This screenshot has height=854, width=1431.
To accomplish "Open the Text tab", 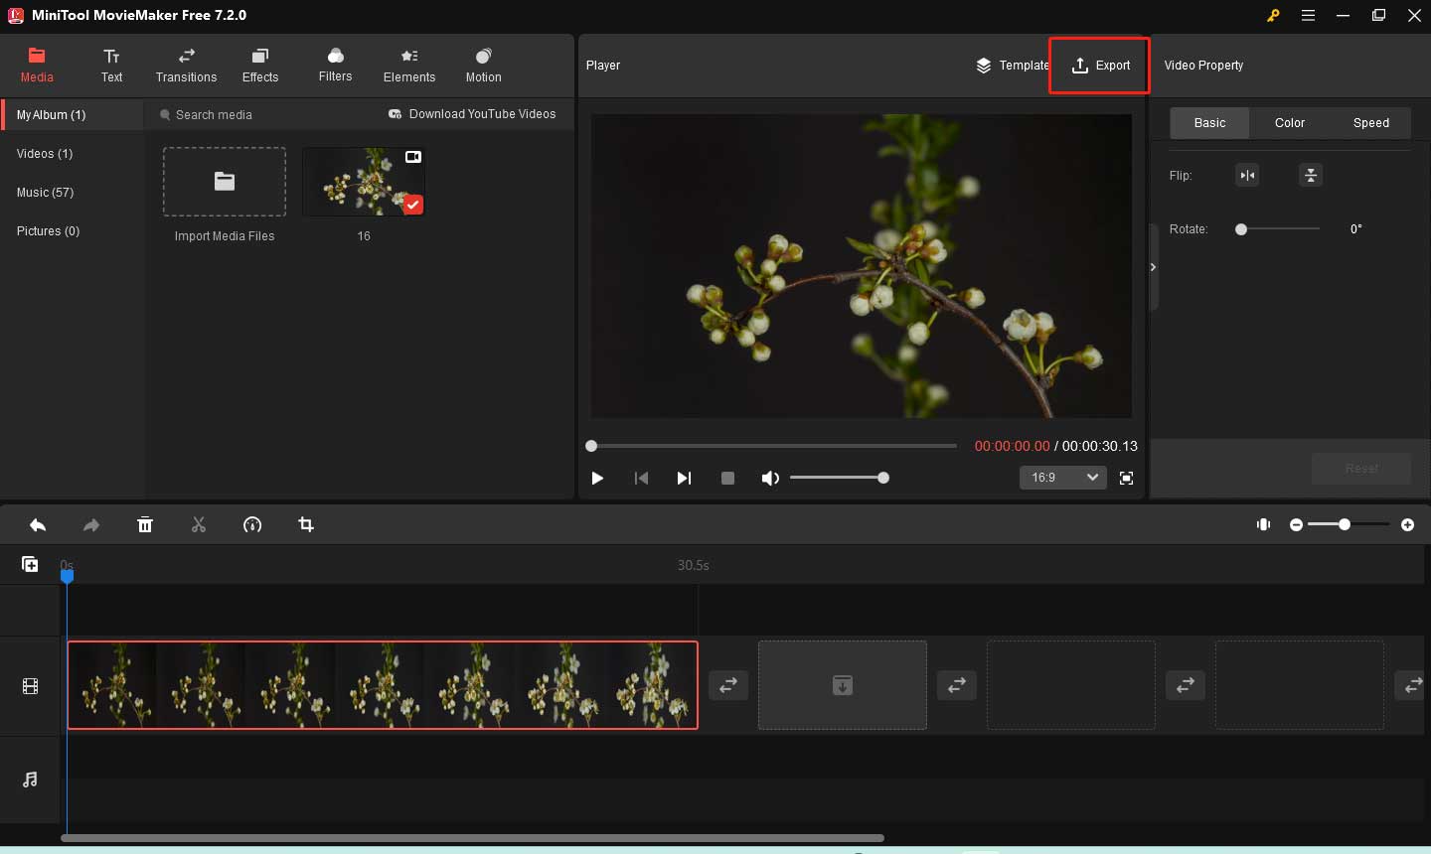I will coord(111,66).
